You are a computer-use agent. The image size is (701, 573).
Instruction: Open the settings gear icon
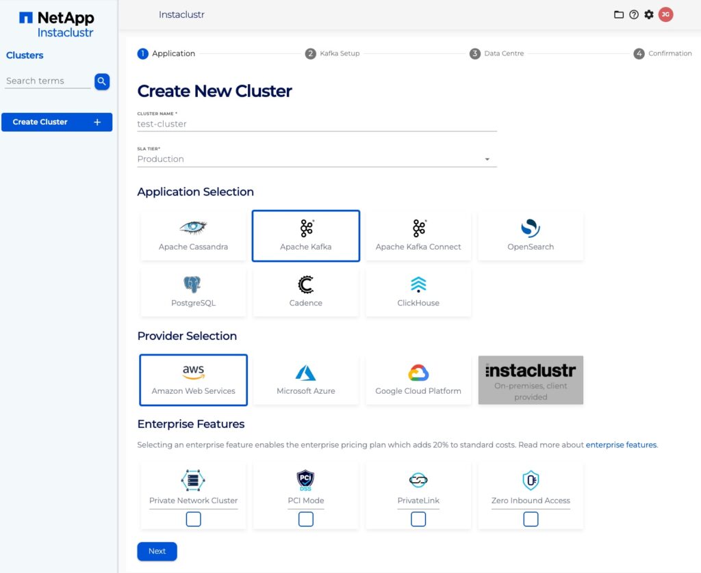click(649, 14)
